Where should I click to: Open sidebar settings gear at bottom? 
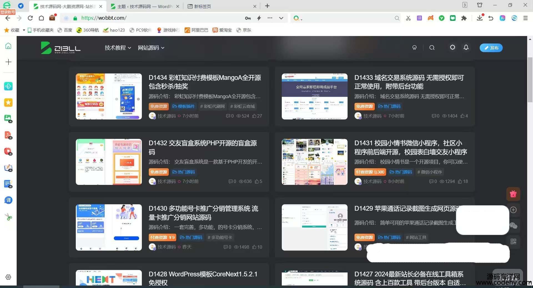(8, 277)
